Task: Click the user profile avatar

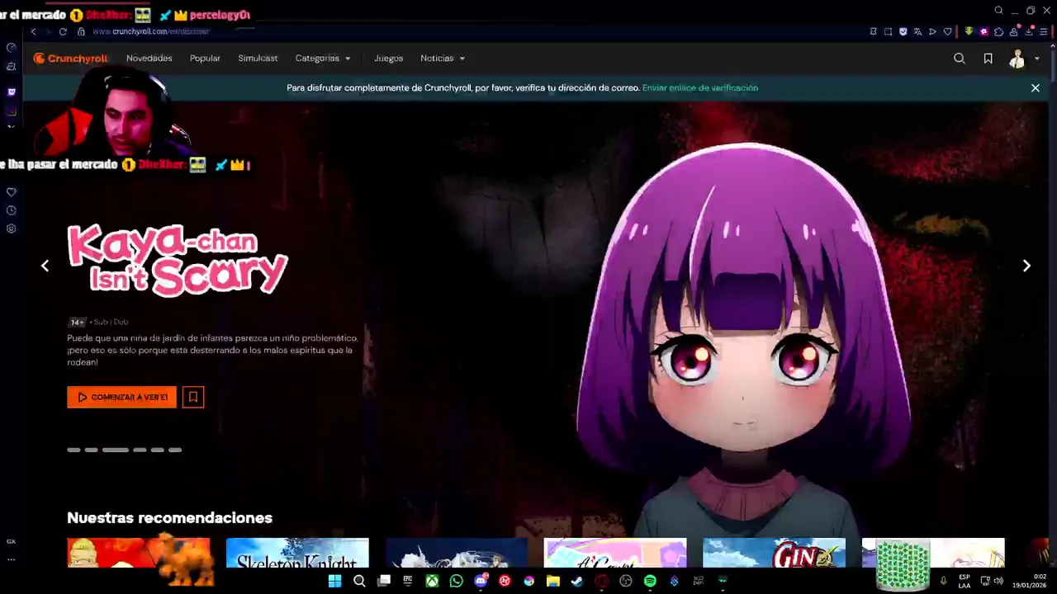Action: tap(1017, 59)
